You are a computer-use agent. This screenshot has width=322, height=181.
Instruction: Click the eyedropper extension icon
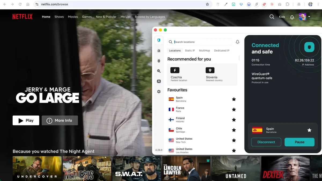226,4
